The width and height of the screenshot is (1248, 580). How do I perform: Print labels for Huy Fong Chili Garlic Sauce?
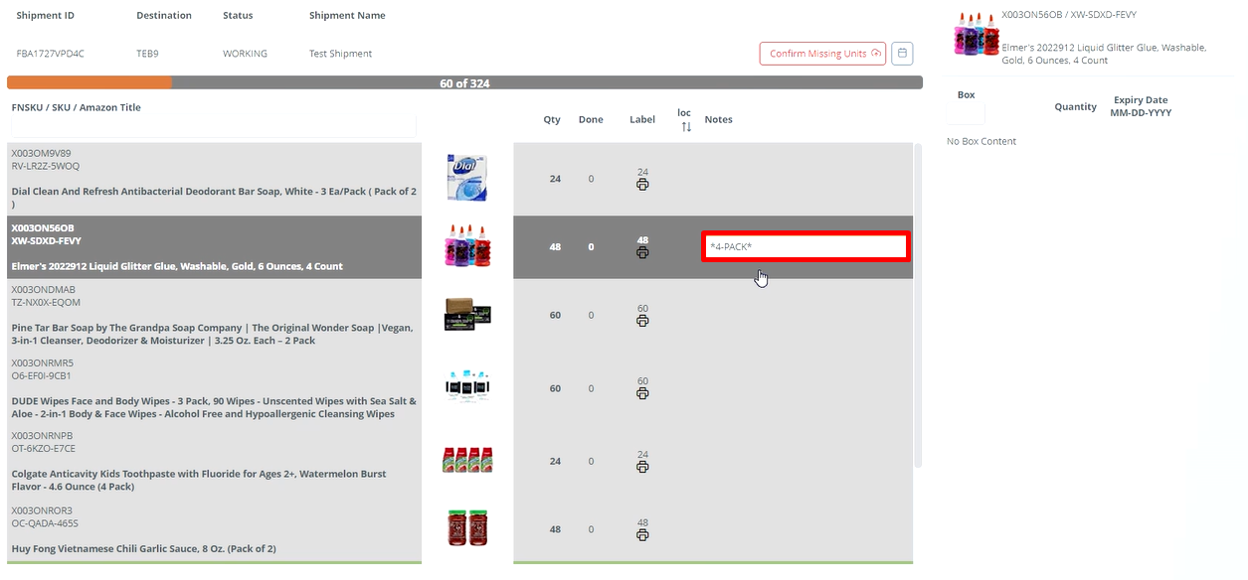pos(642,533)
